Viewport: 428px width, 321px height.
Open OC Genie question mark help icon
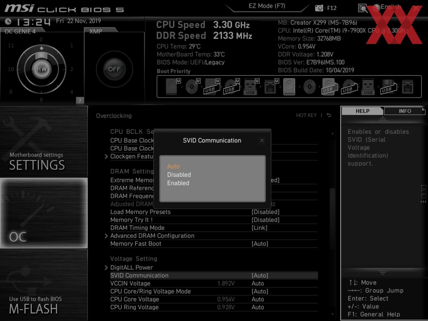(x=80, y=100)
